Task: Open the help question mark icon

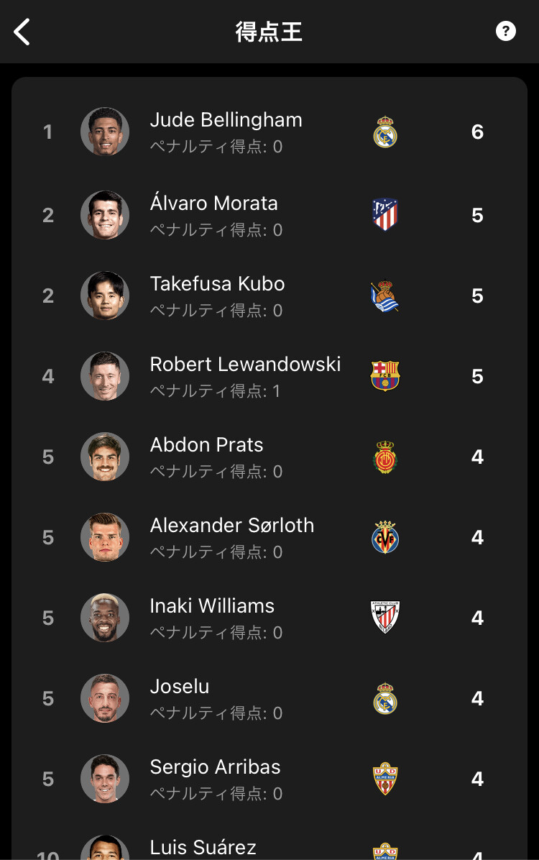Action: click(x=506, y=31)
